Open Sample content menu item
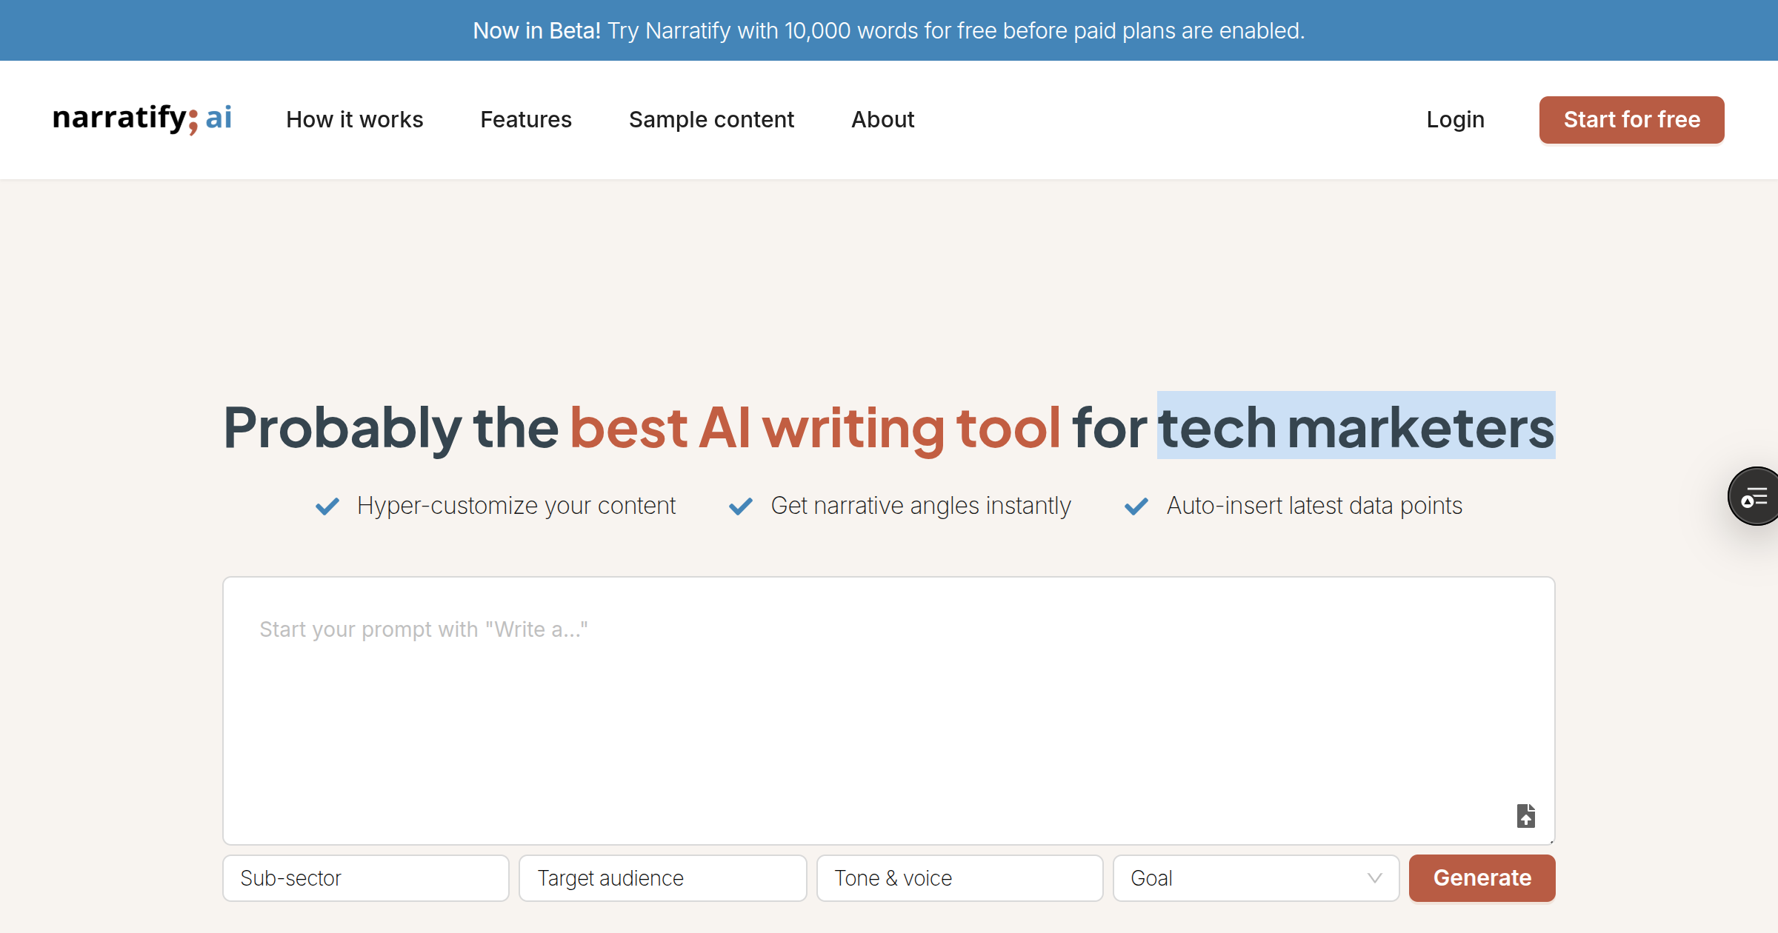Image resolution: width=1778 pixels, height=933 pixels. [x=711, y=119]
